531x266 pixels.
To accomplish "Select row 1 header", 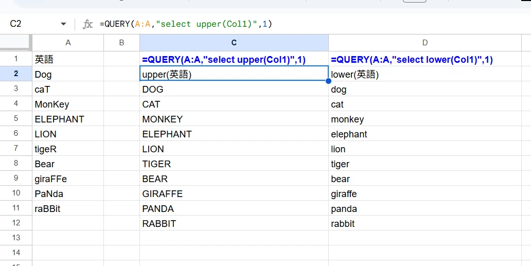I will click(x=16, y=59).
